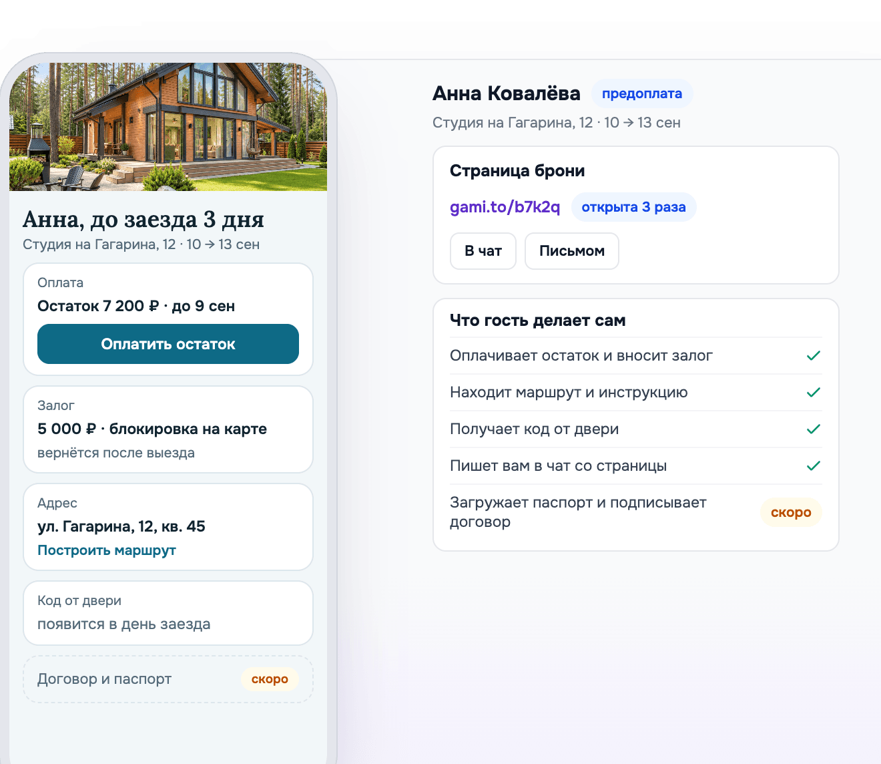Click 'Получает код от двери' row text
881x764 pixels.
point(535,429)
